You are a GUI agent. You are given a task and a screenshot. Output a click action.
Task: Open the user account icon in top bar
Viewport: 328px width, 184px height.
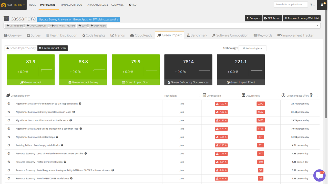[x=322, y=5]
